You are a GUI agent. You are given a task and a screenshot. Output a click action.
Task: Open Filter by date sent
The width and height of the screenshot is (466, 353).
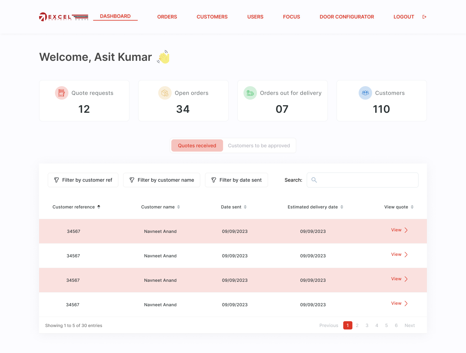pyautogui.click(x=236, y=180)
